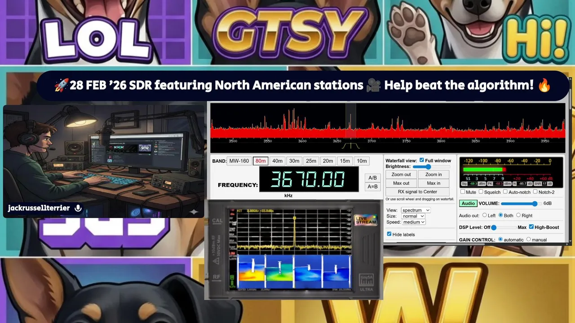Click the SNR 17 dB readout
575x323 pixels.
pyautogui.click(x=543, y=184)
